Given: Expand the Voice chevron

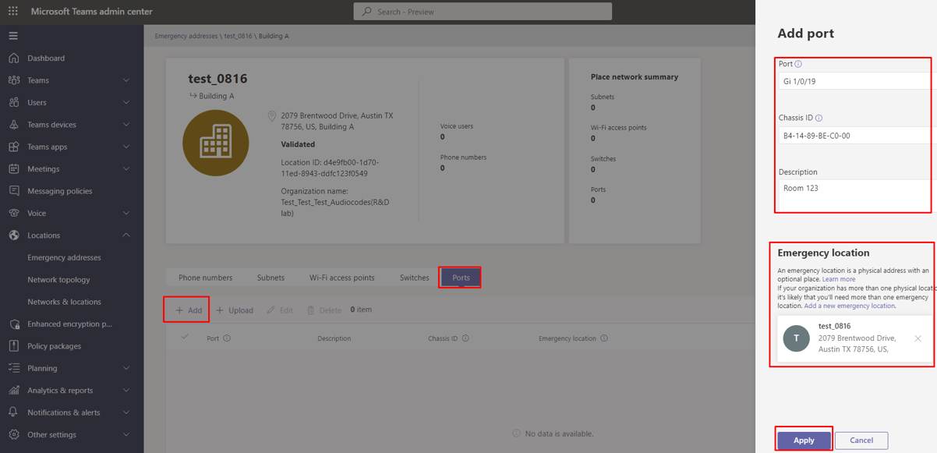Looking at the screenshot, I should pos(126,213).
